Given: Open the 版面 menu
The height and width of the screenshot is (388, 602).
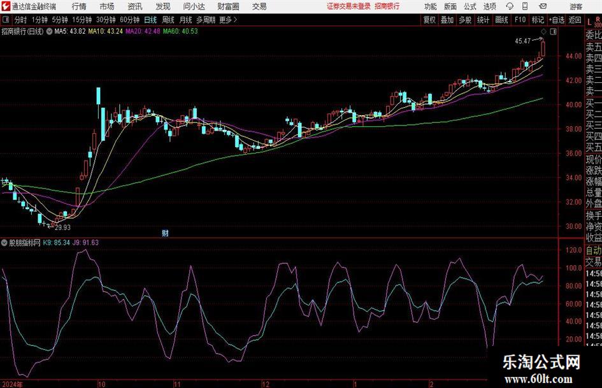Looking at the screenshot, I should pyautogui.click(x=450, y=6).
